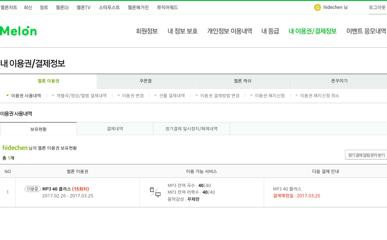Click 음악감상 무제한 text

click(x=184, y=199)
